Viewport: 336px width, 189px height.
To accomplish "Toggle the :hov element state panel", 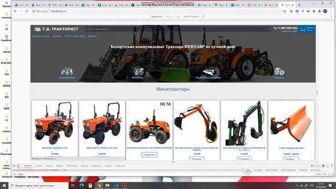I will (x=319, y=174).
